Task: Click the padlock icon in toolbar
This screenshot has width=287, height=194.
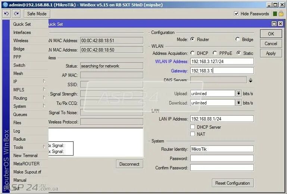Action: [x=281, y=13]
